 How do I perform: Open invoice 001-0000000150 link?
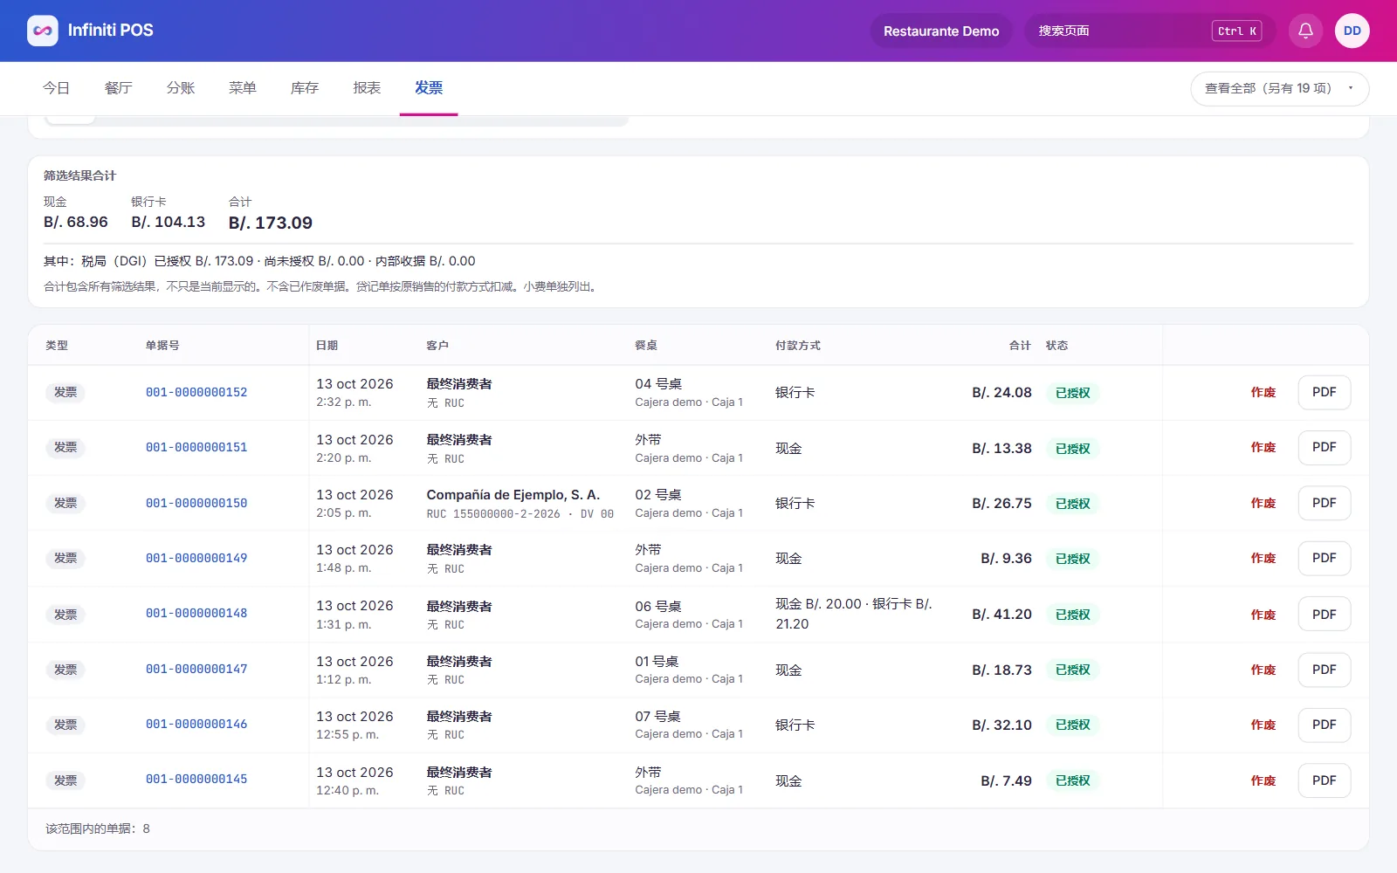tap(196, 503)
